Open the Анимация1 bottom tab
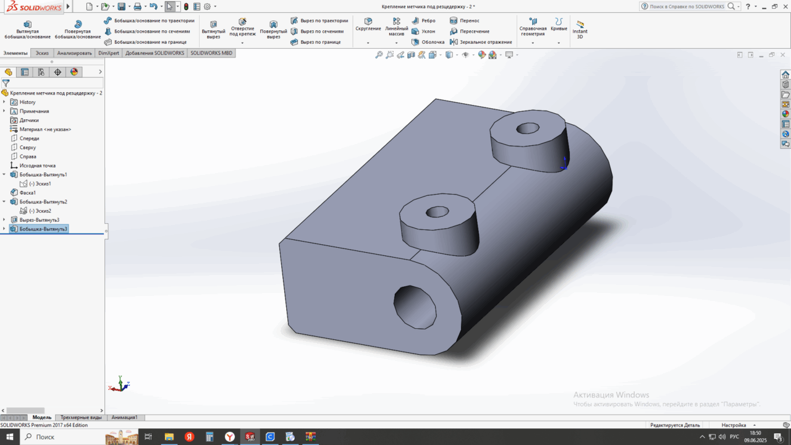Screen dimensions: 791x445 (x=124, y=417)
